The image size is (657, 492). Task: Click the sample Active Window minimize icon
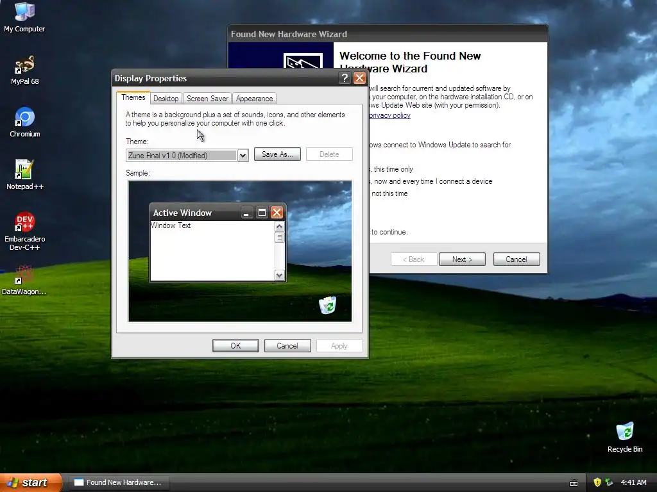click(x=247, y=213)
